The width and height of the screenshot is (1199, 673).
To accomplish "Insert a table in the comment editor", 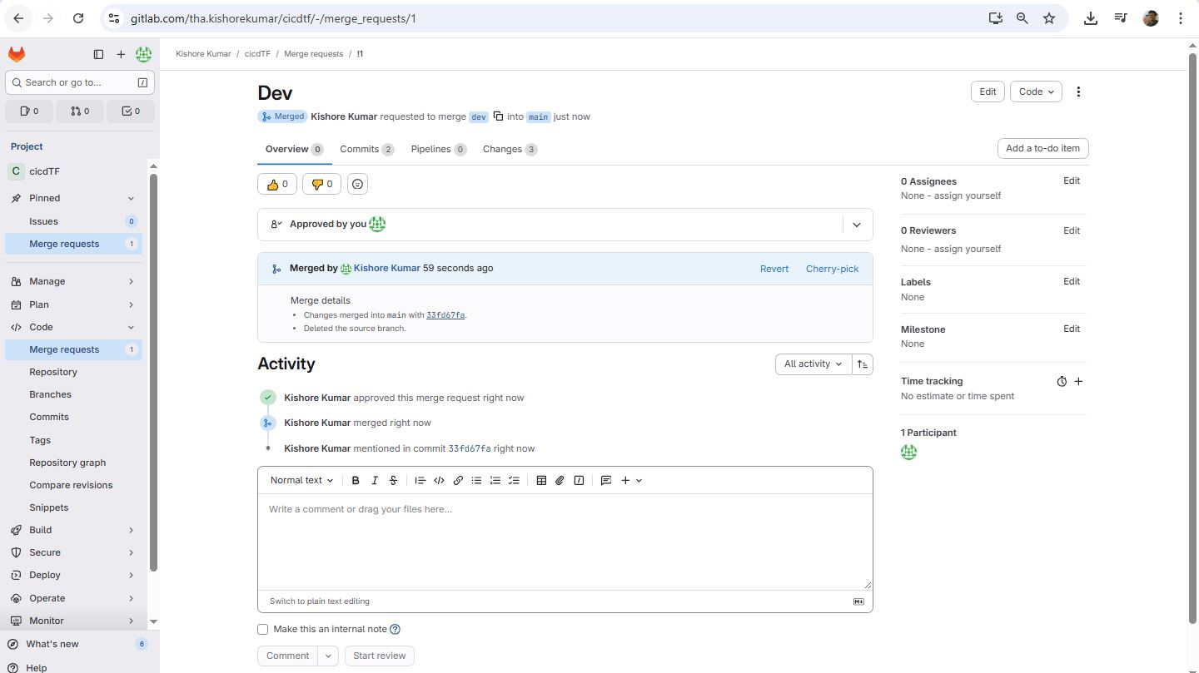I will pos(541,481).
